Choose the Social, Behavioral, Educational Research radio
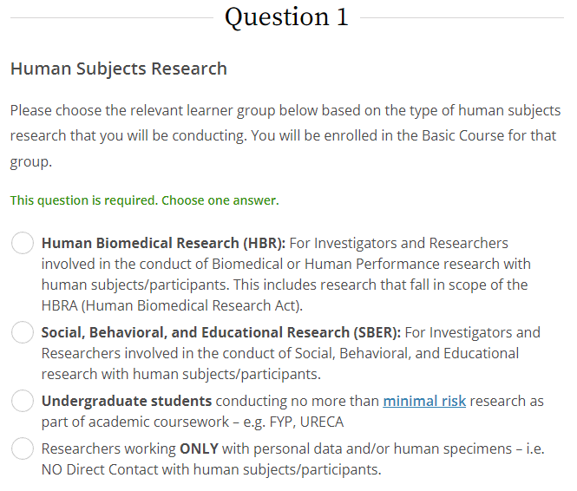The image size is (577, 491). (23, 332)
